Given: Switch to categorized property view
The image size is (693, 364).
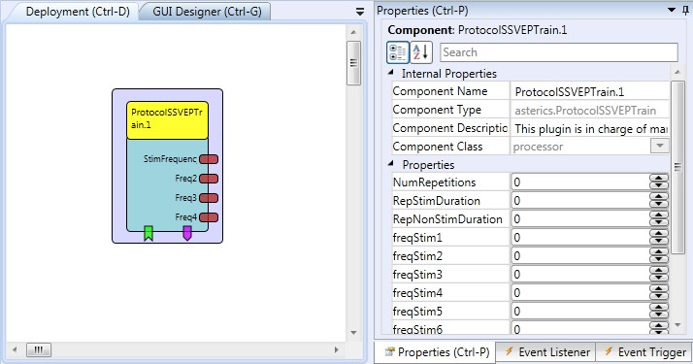Looking at the screenshot, I should [398, 52].
